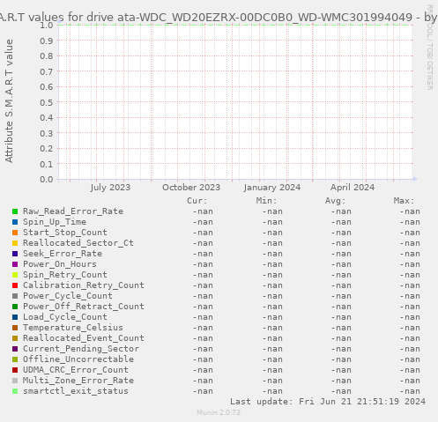Screen dimensions: 438x422
Task: Click the Calibration_Retry_Count red swatch
Action: click(x=15, y=285)
